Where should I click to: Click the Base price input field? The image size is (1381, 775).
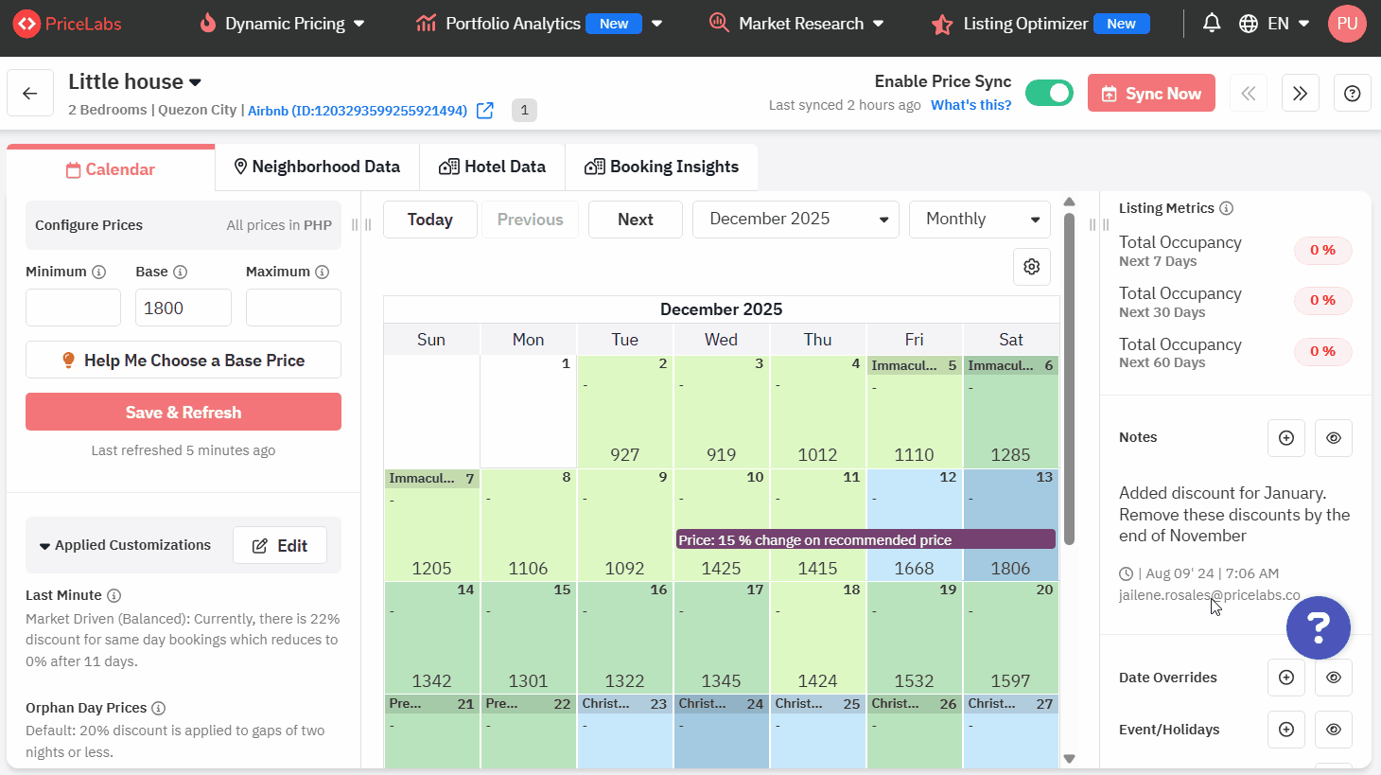click(184, 308)
